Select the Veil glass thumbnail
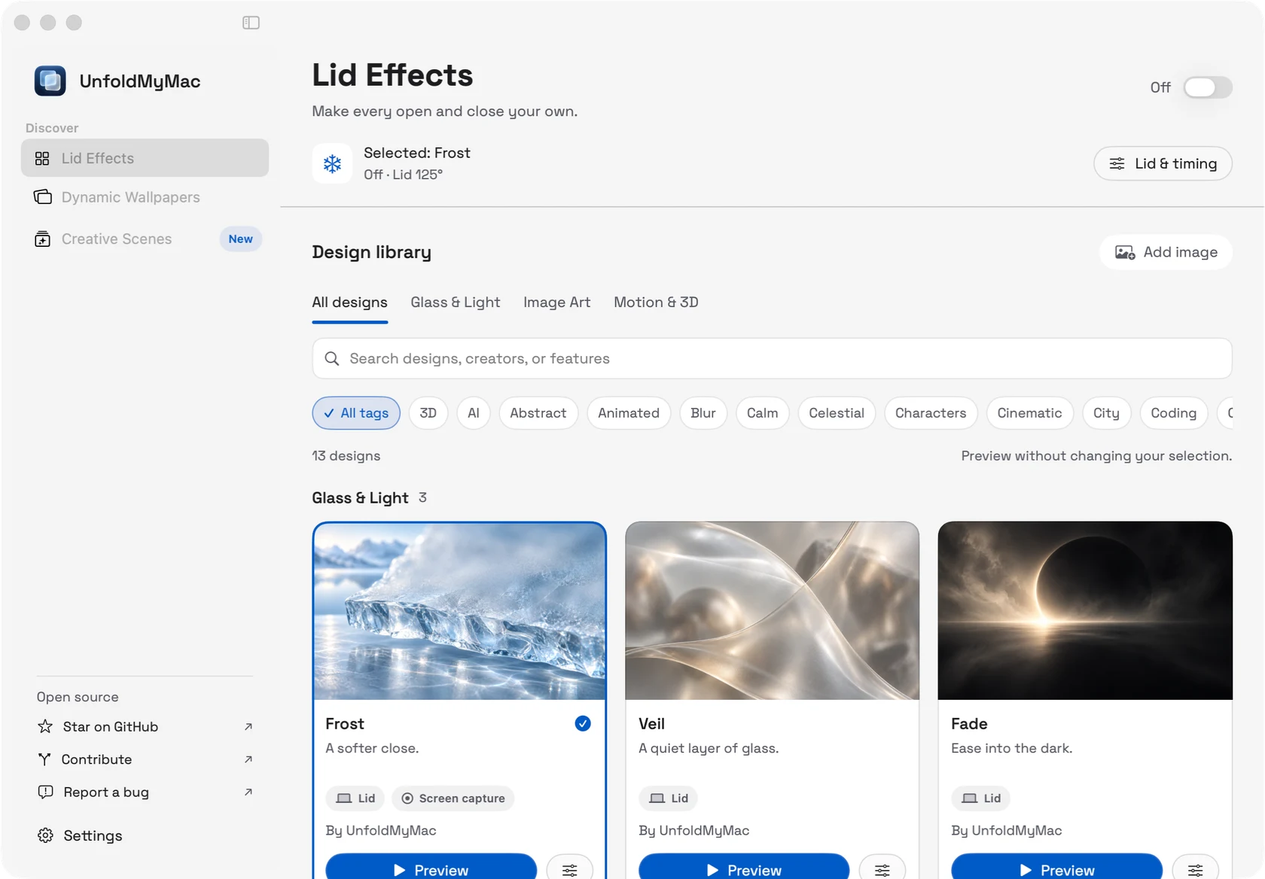Image resolution: width=1265 pixels, height=879 pixels. pos(772,611)
